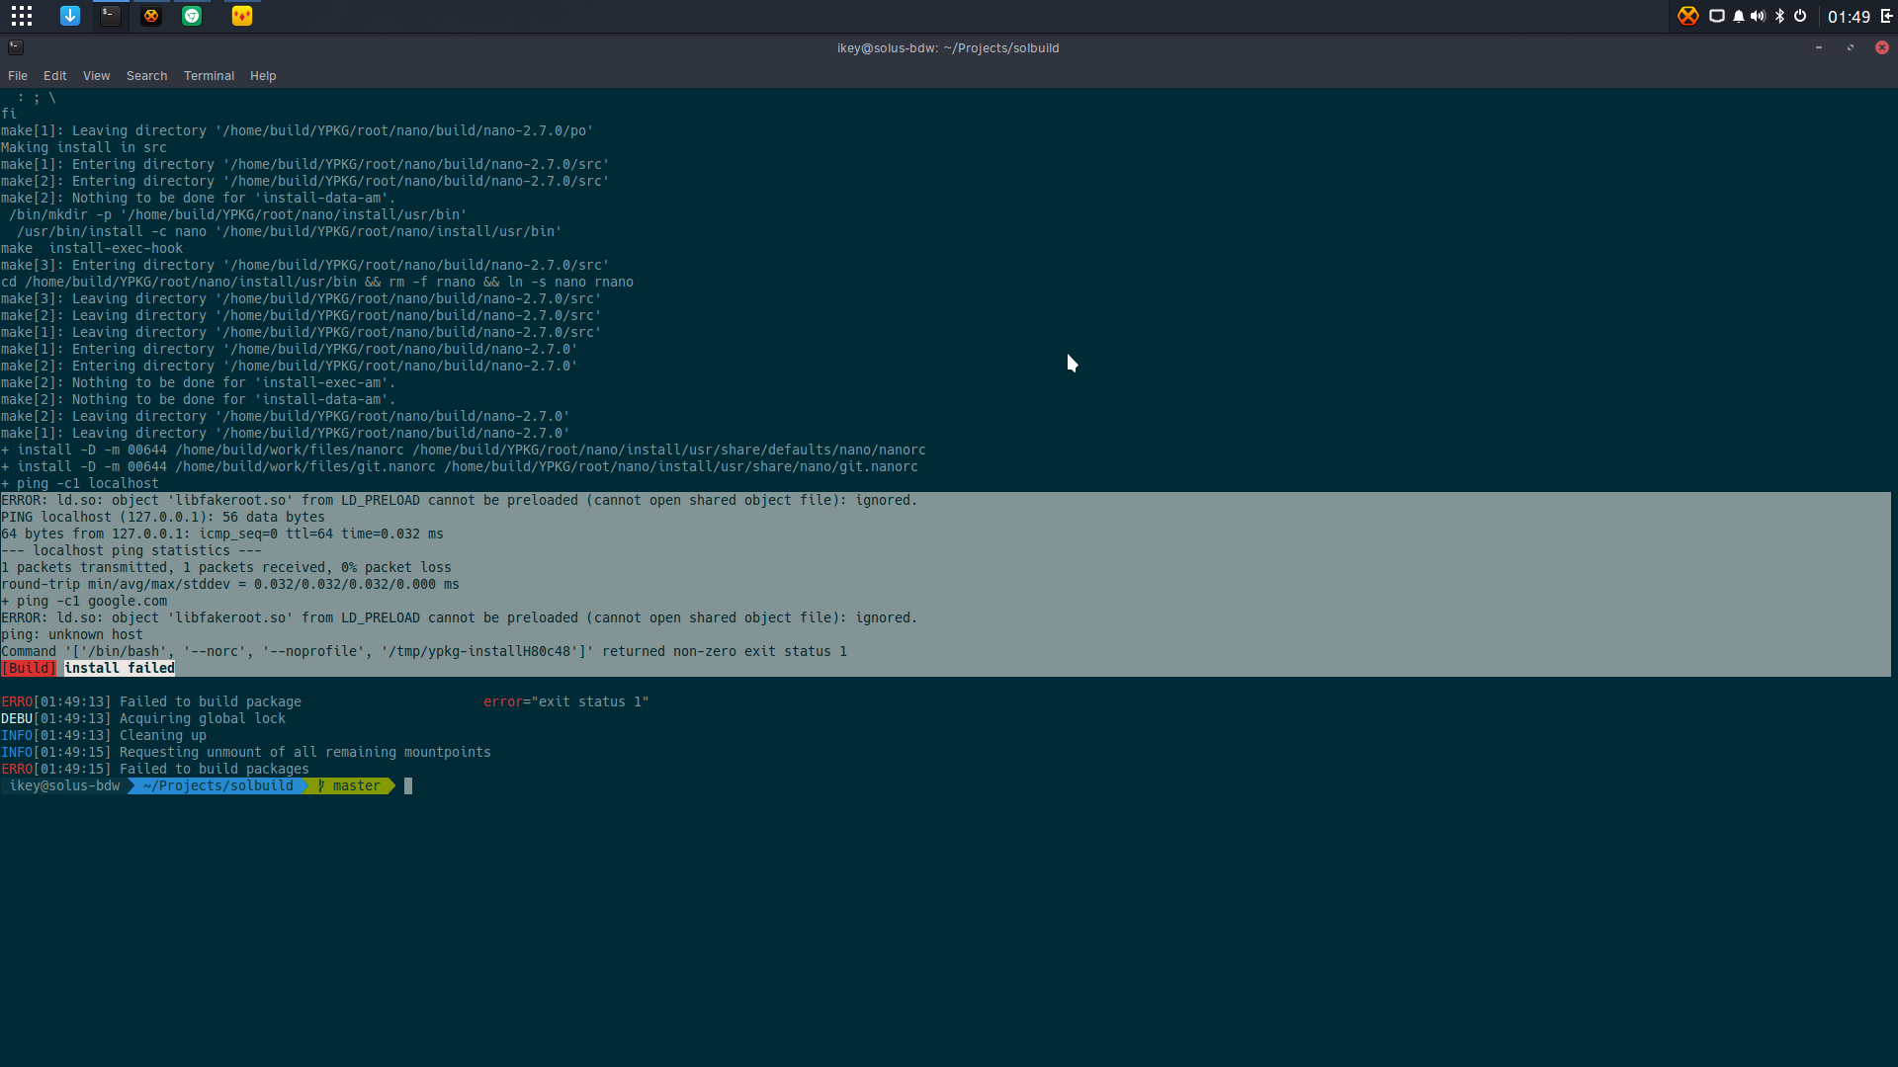This screenshot has width=1898, height=1067.
Task: Click the '+ ping -c1 localhost' line
Action: (x=80, y=484)
